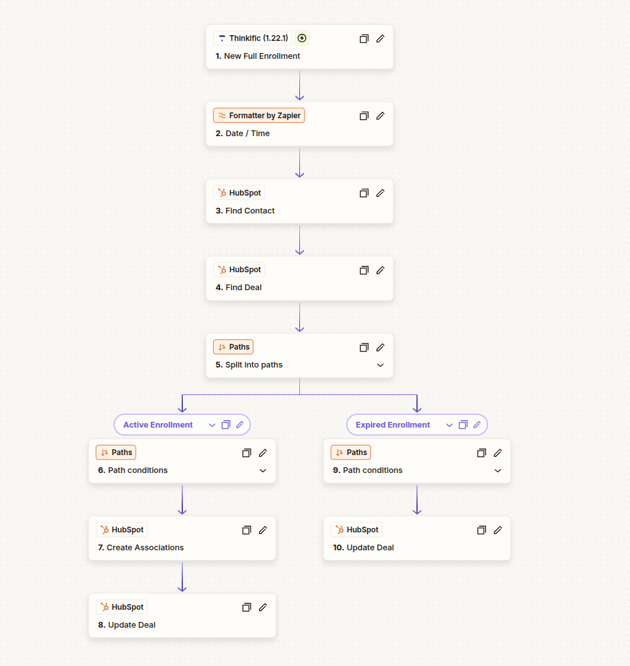630x666 pixels.
Task: Click the Paths badge on step 5
Action: coord(233,347)
